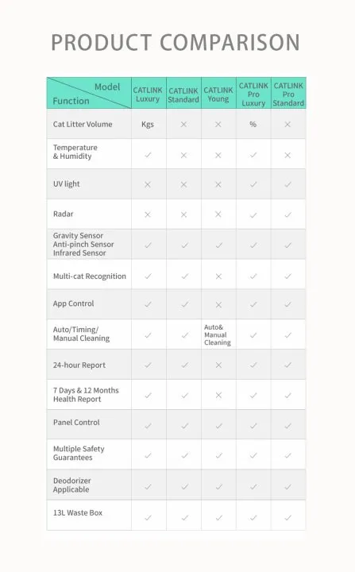355x572 pixels.
Task: Click the 24-hour Report cross for CATLINK Young
Action: (x=218, y=365)
